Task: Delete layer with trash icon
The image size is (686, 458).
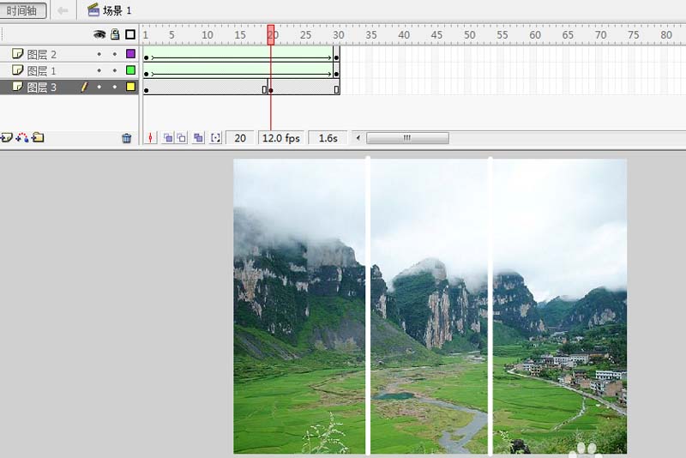Action: point(127,138)
